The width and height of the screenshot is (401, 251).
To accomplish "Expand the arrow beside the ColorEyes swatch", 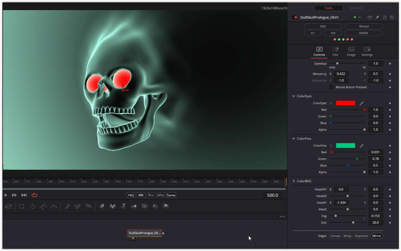I will coord(331,103).
